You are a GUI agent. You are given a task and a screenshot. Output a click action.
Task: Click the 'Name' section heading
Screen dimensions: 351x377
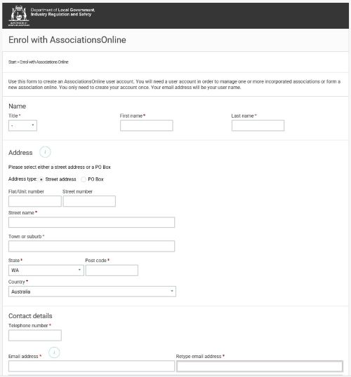click(x=17, y=107)
